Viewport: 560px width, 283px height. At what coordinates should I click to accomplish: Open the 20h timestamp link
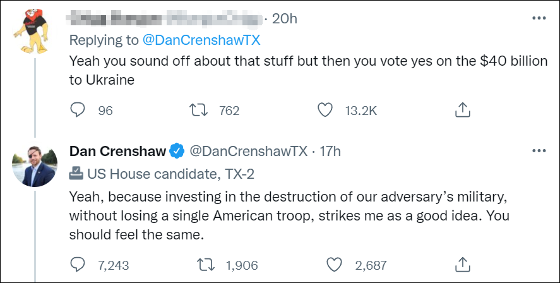[284, 18]
